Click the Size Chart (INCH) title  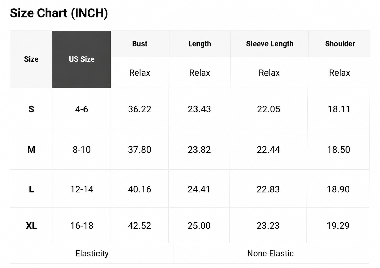coord(59,13)
